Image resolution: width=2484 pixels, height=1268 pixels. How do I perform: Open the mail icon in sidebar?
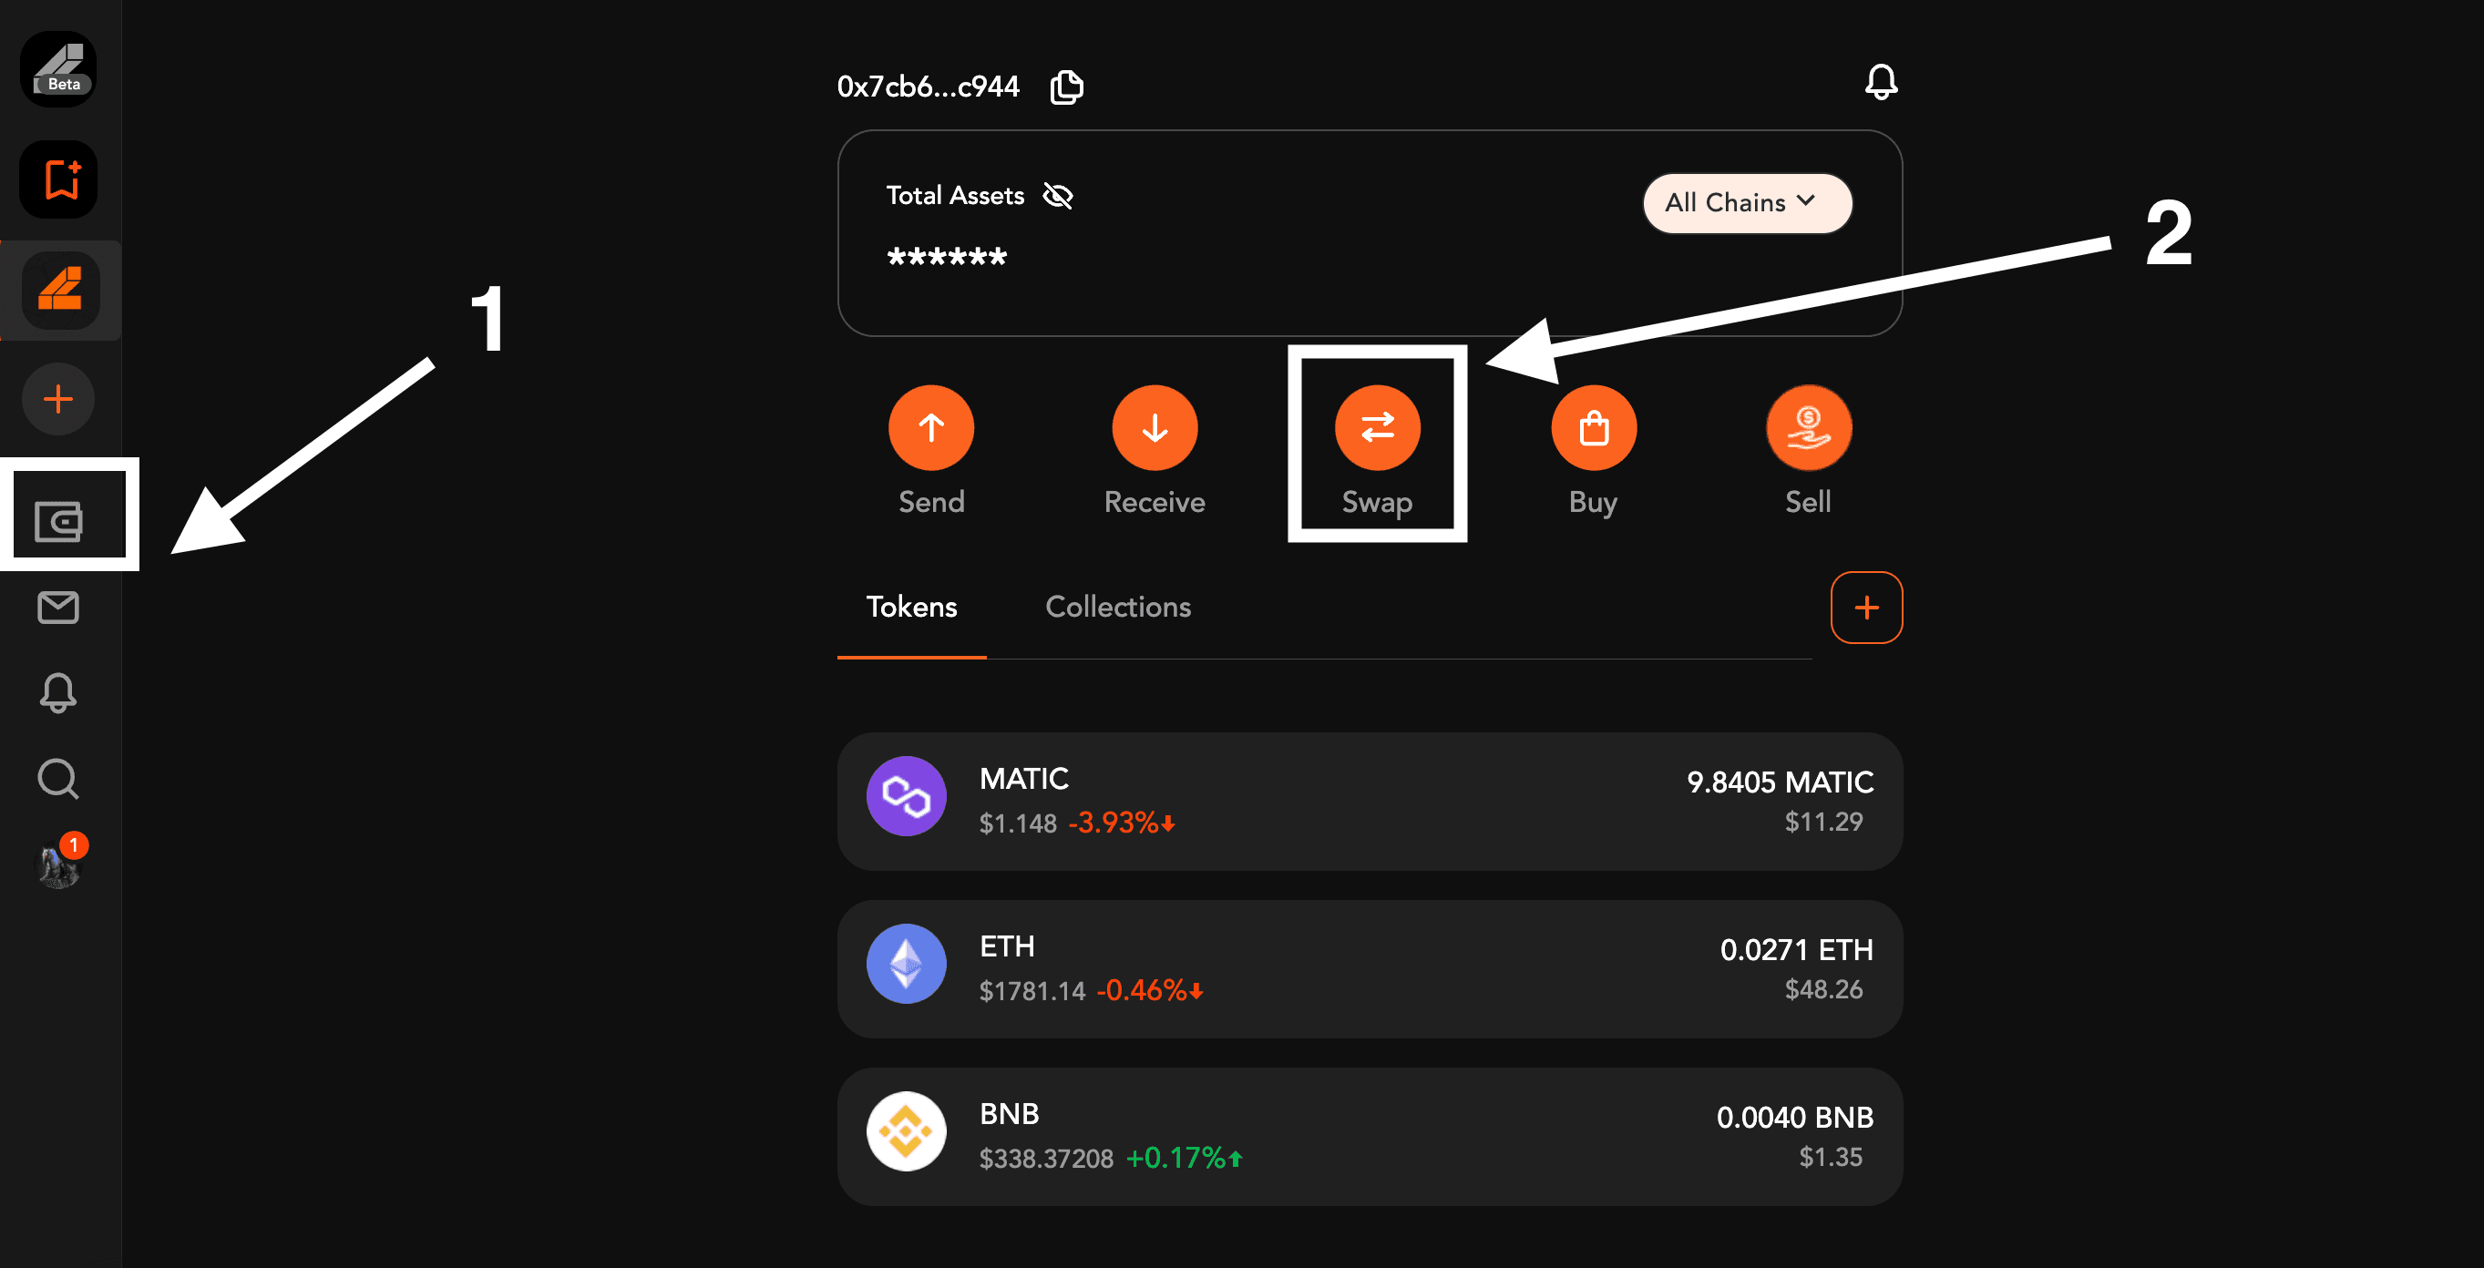point(57,608)
